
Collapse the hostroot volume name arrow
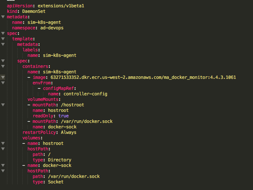3,143
